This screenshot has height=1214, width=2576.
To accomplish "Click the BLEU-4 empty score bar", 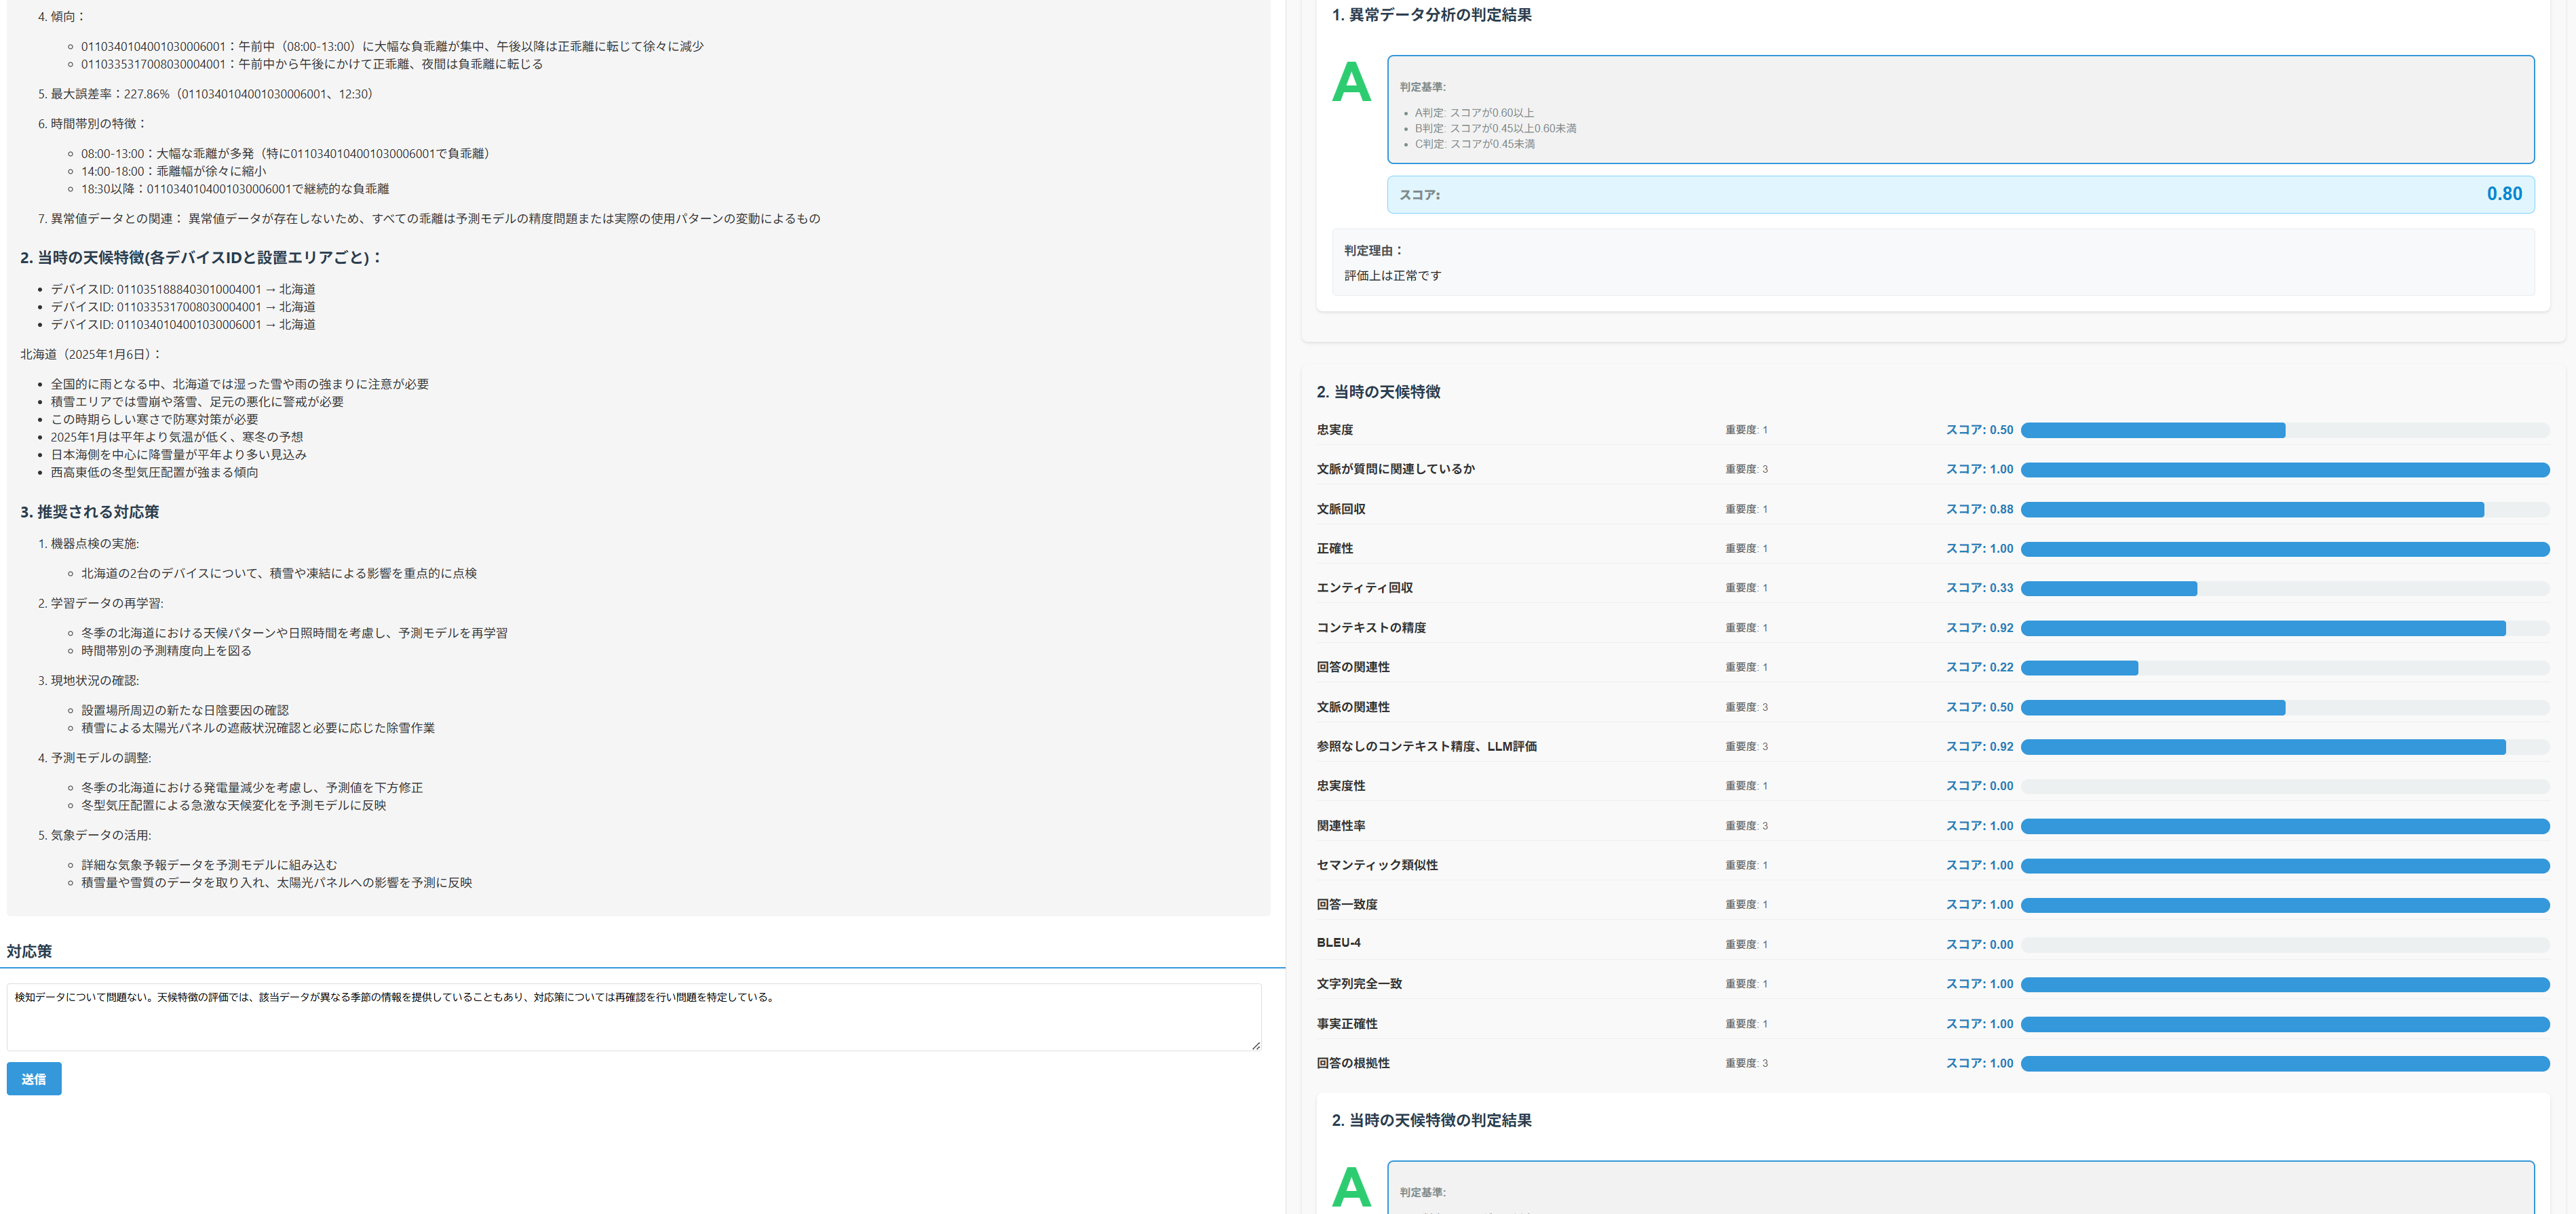I will (x=2284, y=945).
